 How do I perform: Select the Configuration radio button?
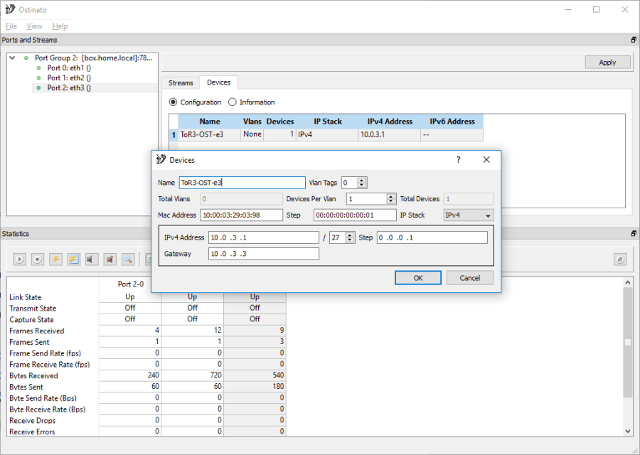click(173, 102)
